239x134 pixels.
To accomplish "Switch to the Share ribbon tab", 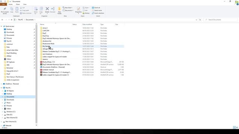I will pos(18,4).
